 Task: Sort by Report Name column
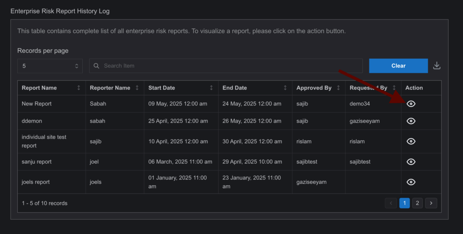click(79, 88)
